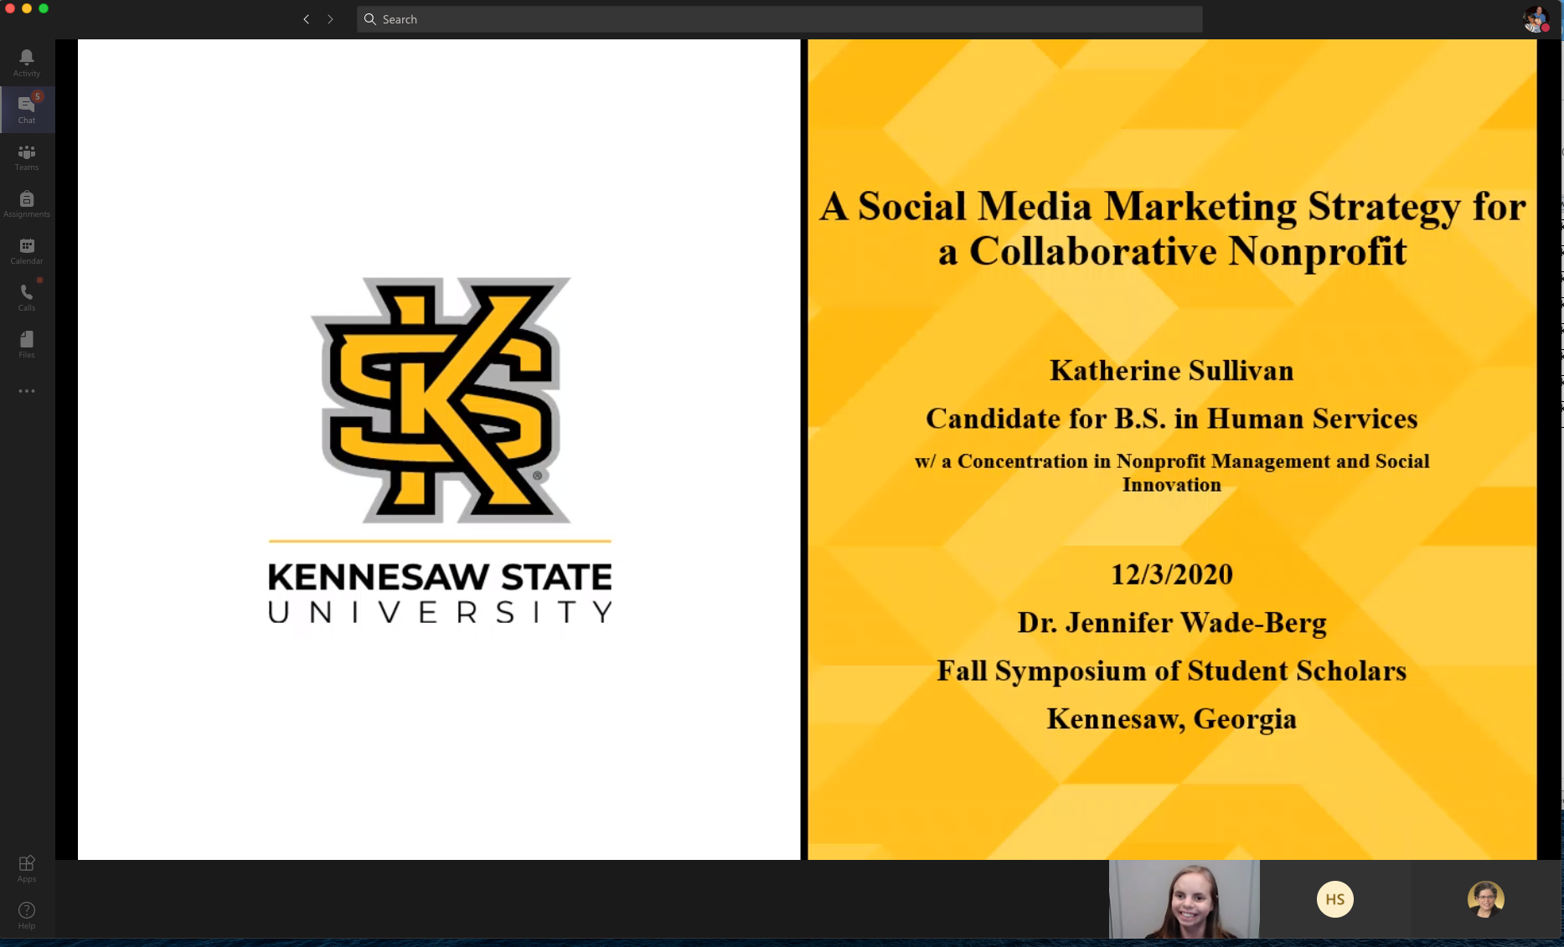The width and height of the screenshot is (1564, 947).
Task: Click into the Search field
Action: tap(779, 19)
